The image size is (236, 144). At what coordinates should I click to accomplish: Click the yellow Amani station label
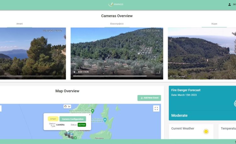coord(53,119)
